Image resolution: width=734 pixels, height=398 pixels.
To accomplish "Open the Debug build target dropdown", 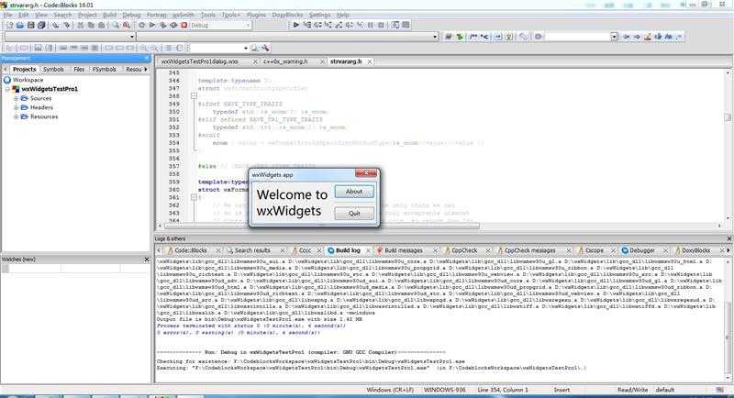I will (x=248, y=26).
